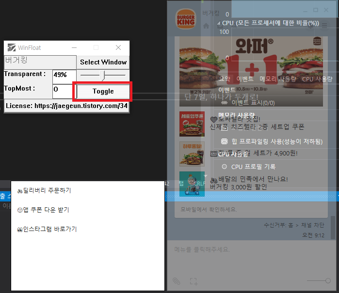Maximize the 버거킹 chat window

(x=316, y=10)
